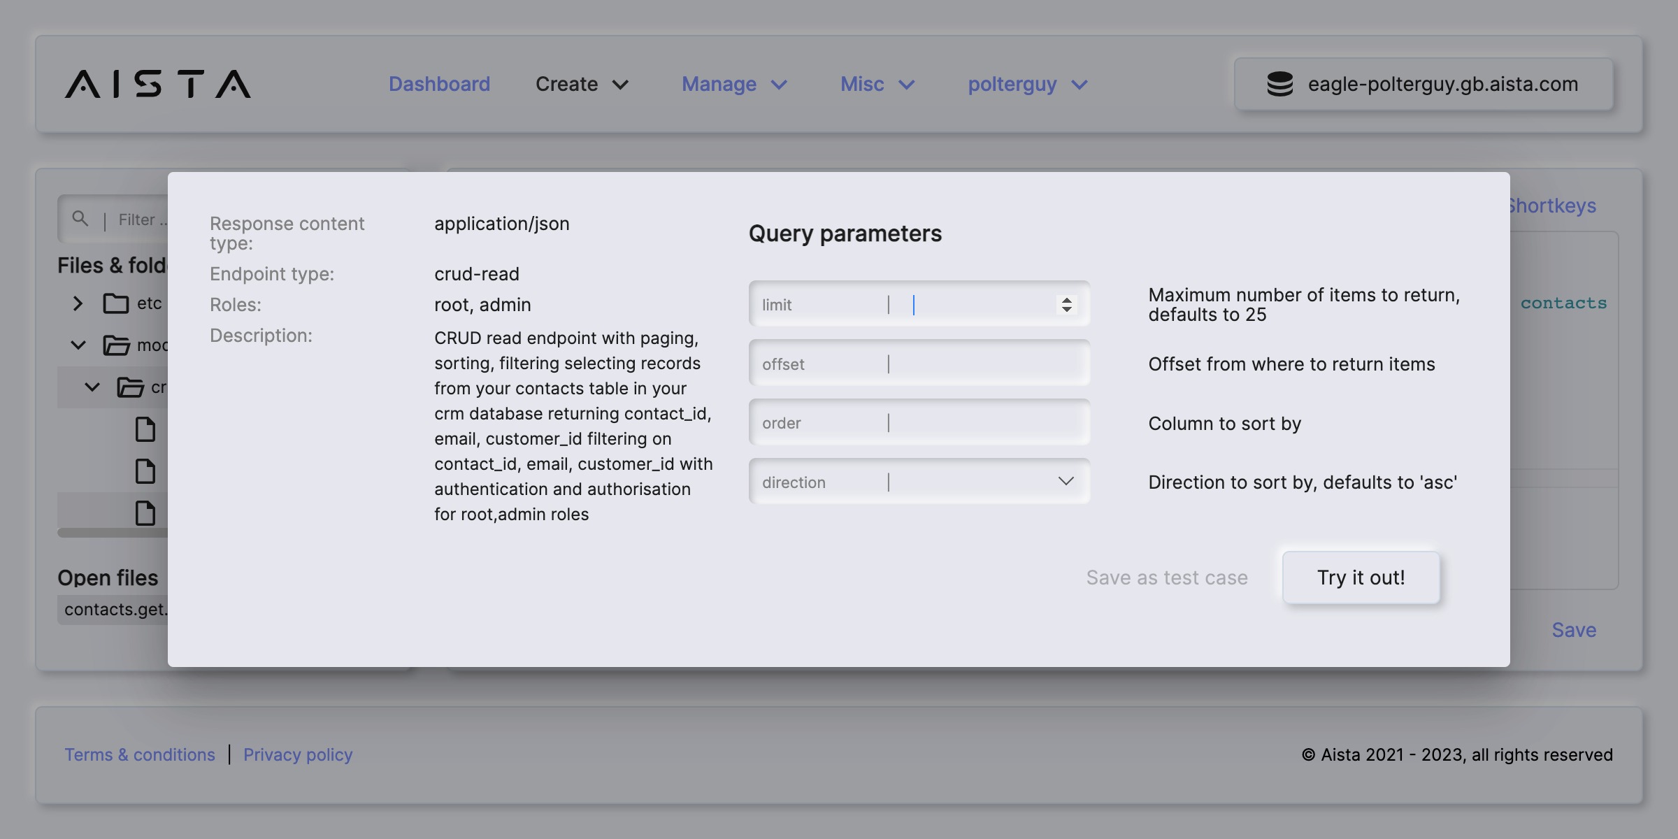Expand the etc folder chevron

(x=78, y=303)
